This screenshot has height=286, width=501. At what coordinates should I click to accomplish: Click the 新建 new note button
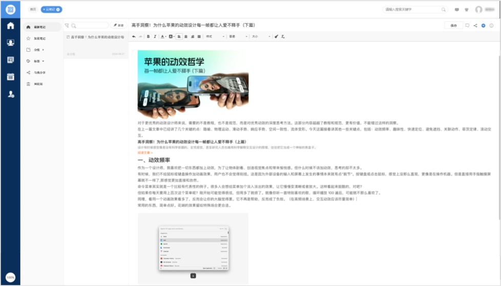(118, 25)
